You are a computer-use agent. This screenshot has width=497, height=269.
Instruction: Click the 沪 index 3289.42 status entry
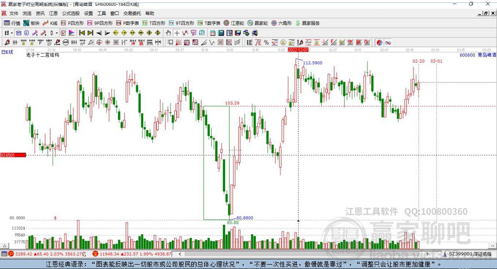[x=48, y=254]
